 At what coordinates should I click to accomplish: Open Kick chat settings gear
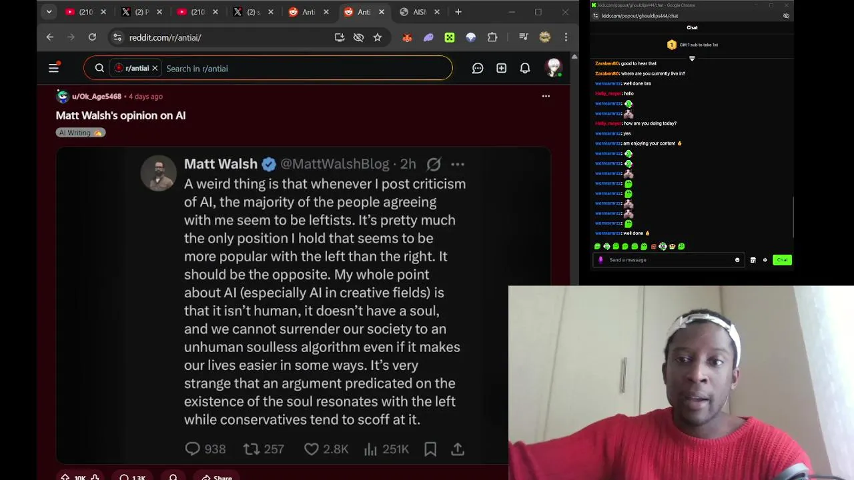point(765,260)
